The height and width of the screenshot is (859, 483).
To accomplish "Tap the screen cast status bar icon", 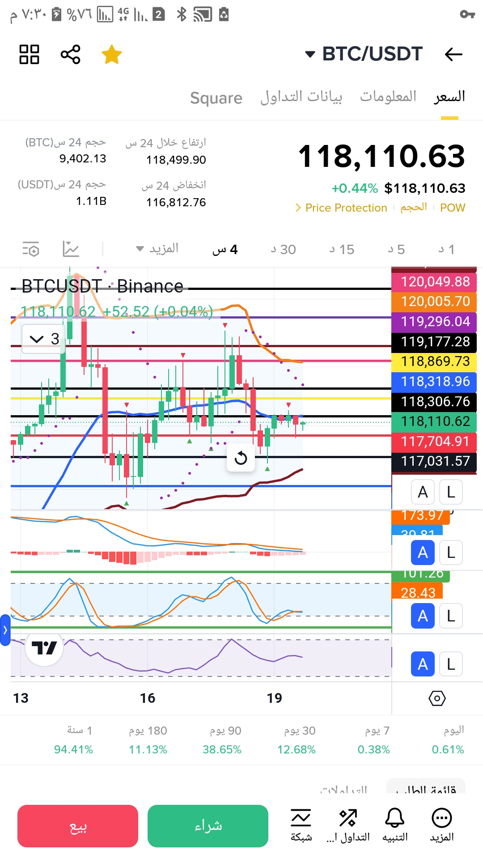I will pos(202,15).
